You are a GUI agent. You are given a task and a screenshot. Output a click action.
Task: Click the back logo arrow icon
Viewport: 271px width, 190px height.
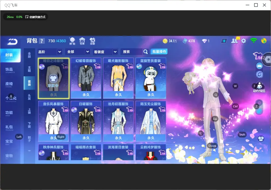click(12, 41)
